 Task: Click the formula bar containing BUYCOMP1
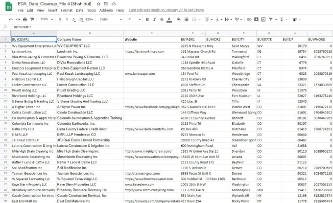pos(172,27)
